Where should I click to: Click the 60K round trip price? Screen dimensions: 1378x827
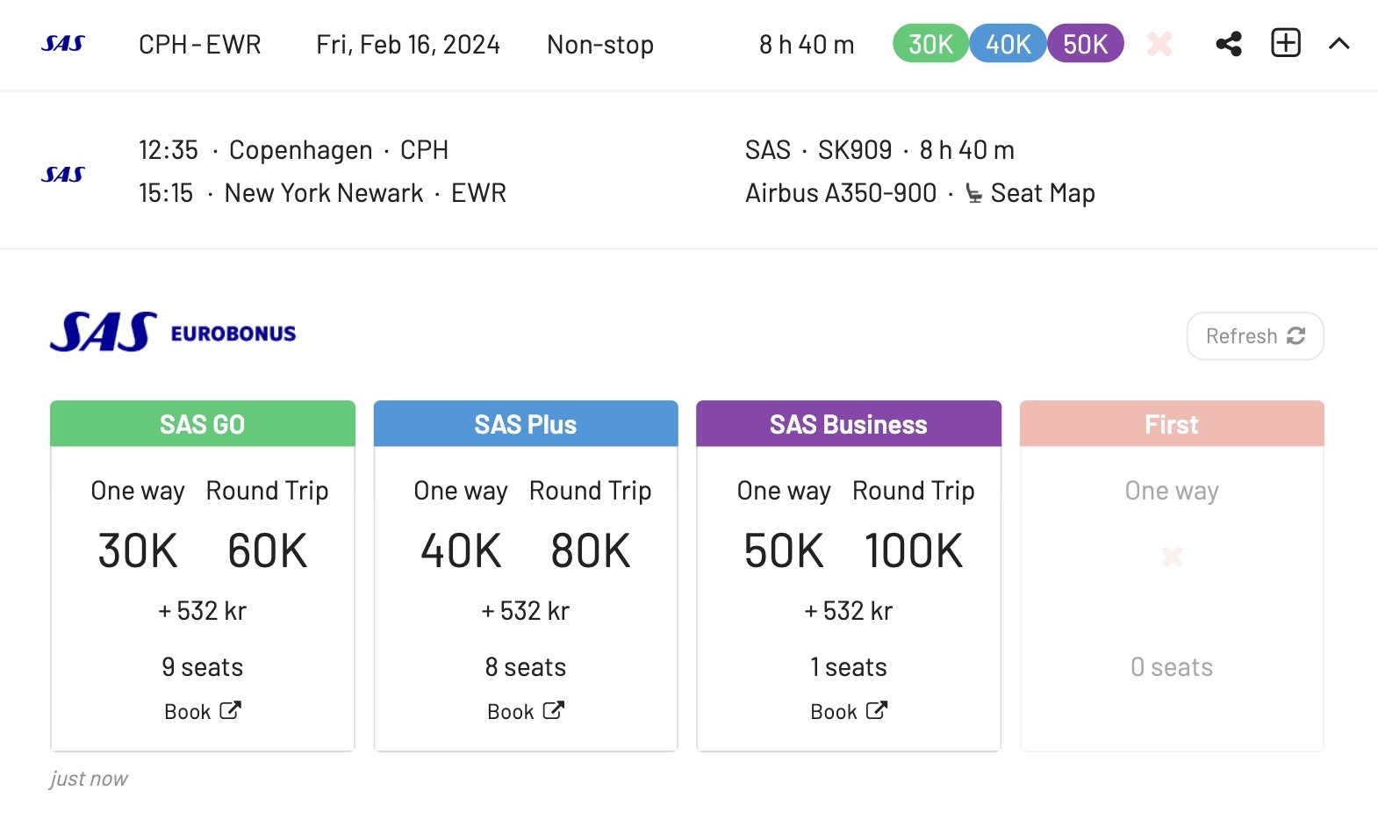[x=267, y=551]
